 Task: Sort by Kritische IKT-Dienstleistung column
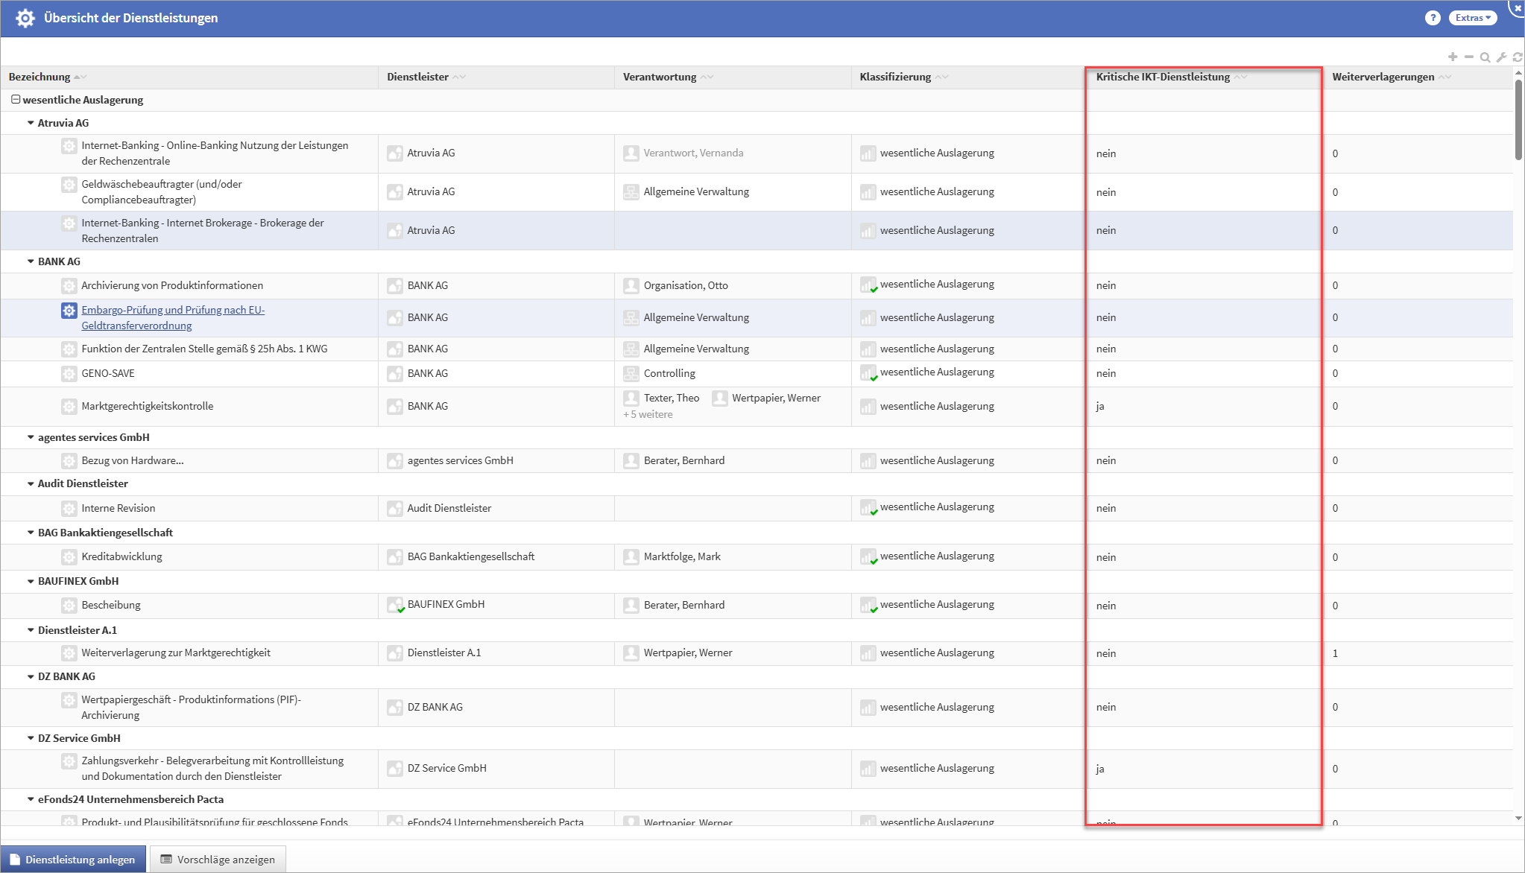1163,77
